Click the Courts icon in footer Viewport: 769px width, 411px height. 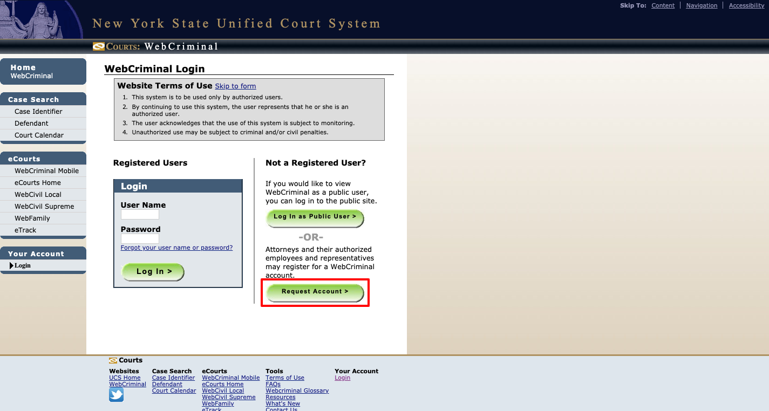113,360
